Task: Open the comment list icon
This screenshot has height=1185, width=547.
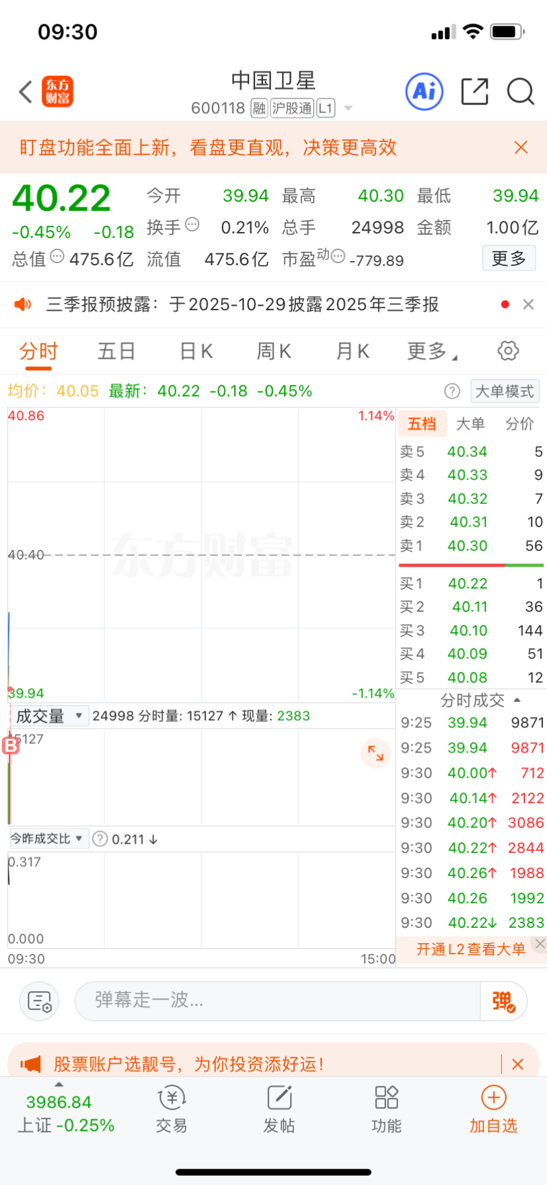Action: tap(40, 1002)
